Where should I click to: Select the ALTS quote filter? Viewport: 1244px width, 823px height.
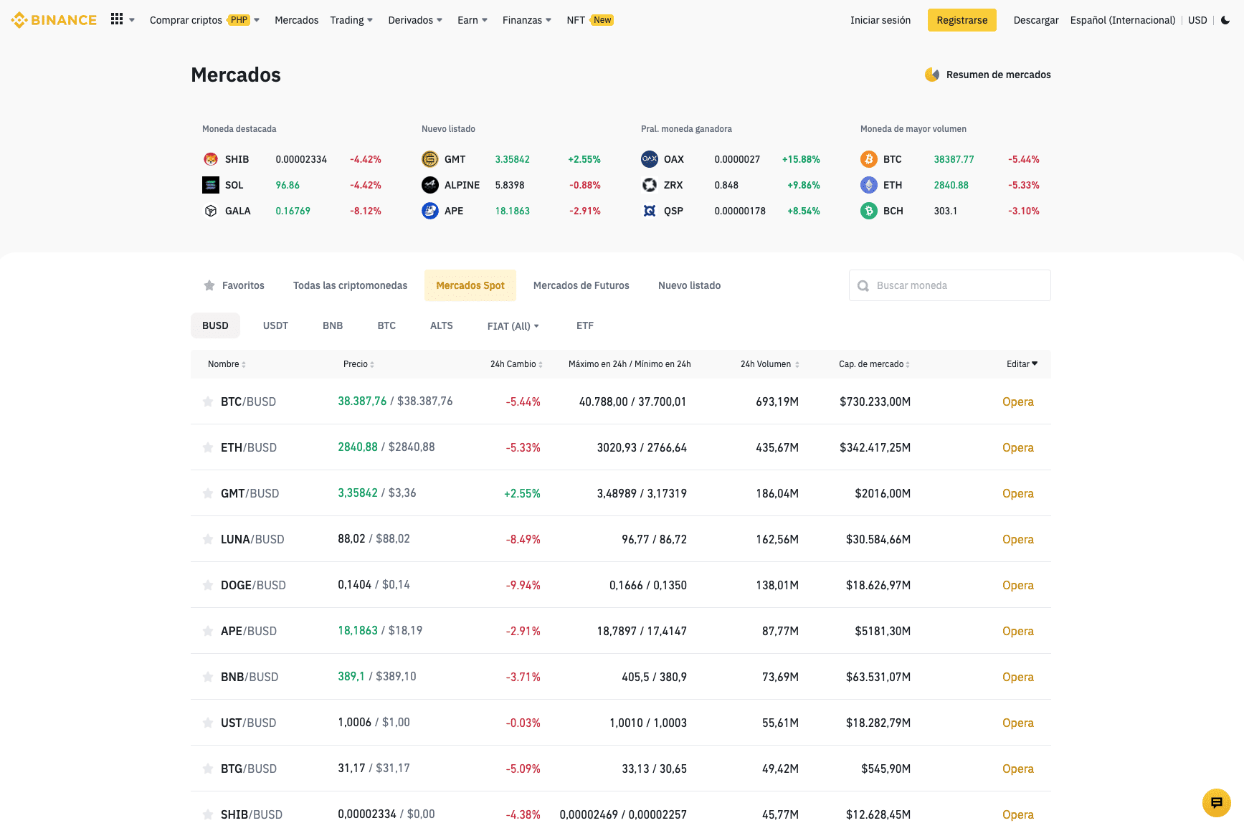coord(442,325)
